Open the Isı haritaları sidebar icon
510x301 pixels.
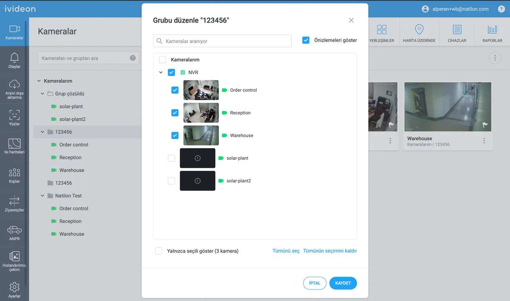(14, 143)
